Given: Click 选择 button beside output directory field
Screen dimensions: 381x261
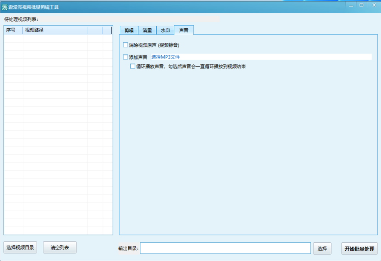Looking at the screenshot, I should pyautogui.click(x=322, y=249).
